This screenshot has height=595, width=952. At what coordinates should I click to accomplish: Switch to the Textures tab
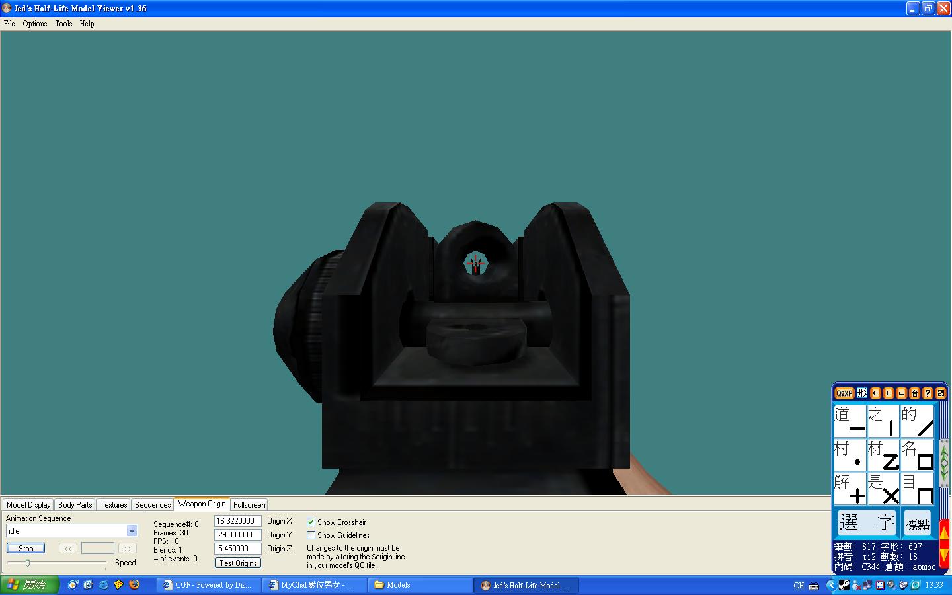[x=114, y=505]
